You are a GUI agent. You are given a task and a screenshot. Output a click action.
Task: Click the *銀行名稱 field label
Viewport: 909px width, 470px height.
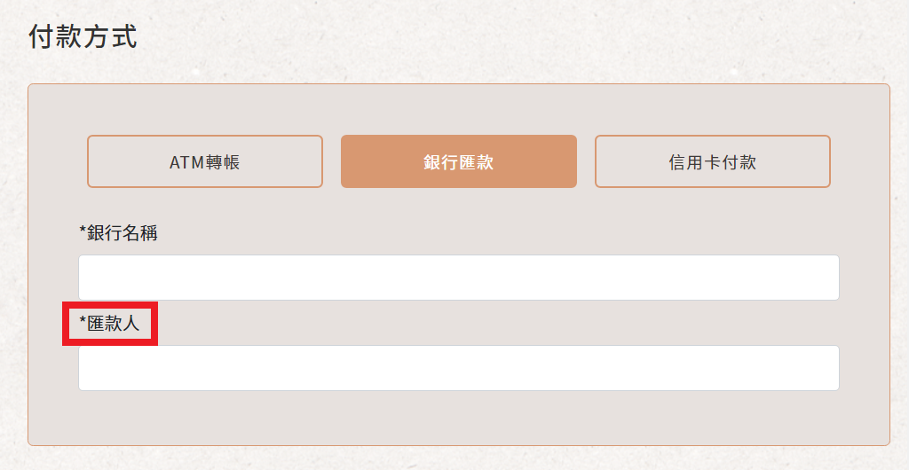click(x=118, y=233)
